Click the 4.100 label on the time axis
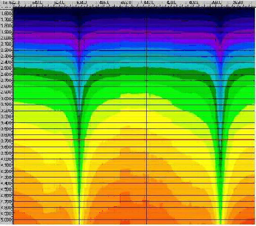 (x=7, y=165)
